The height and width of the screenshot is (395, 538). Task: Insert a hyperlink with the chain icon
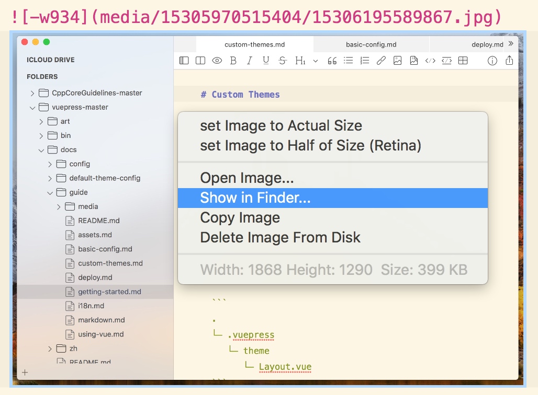[x=381, y=61]
